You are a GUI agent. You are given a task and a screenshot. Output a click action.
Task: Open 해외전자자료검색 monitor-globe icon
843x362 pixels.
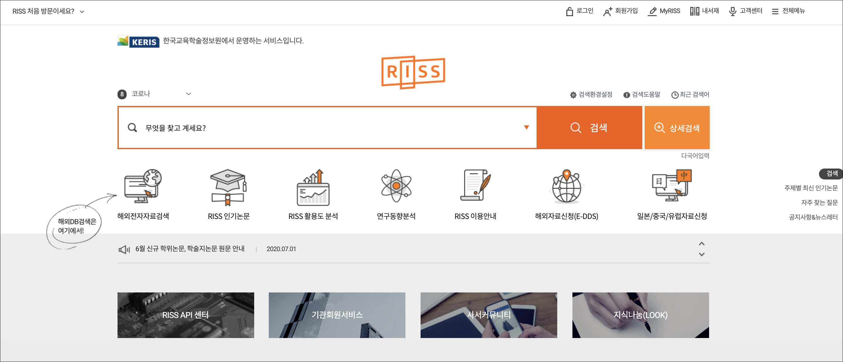(143, 186)
